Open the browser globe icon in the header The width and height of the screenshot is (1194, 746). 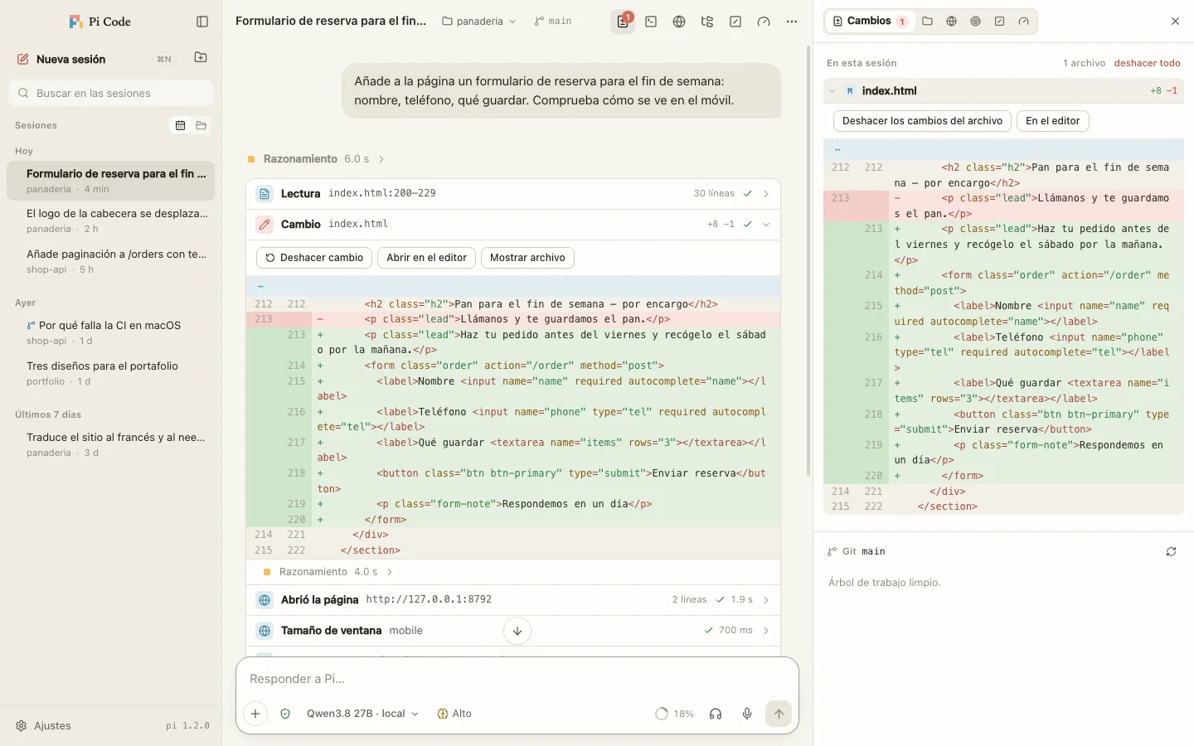(679, 22)
